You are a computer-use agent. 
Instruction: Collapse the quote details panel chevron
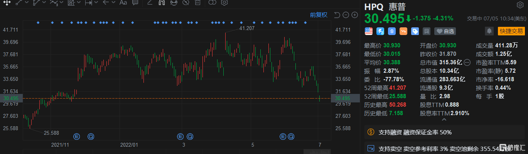[x=444, y=120]
